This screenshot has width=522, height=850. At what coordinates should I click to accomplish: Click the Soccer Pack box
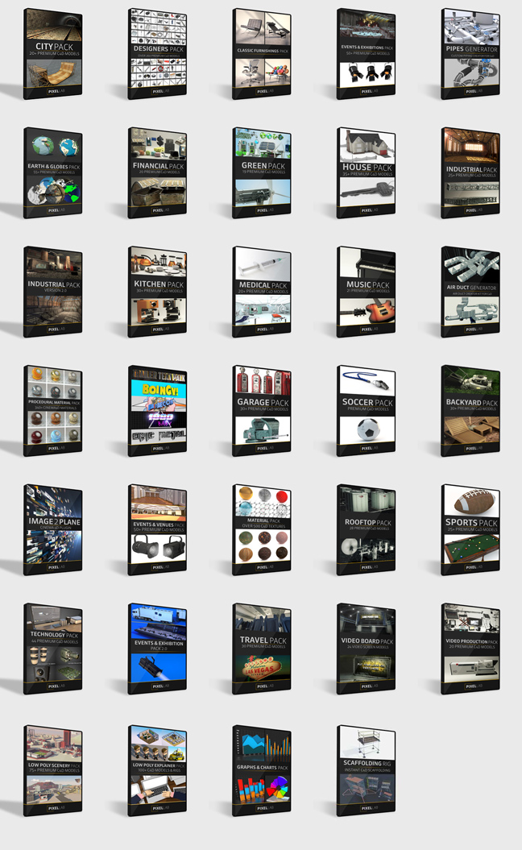coord(366,409)
